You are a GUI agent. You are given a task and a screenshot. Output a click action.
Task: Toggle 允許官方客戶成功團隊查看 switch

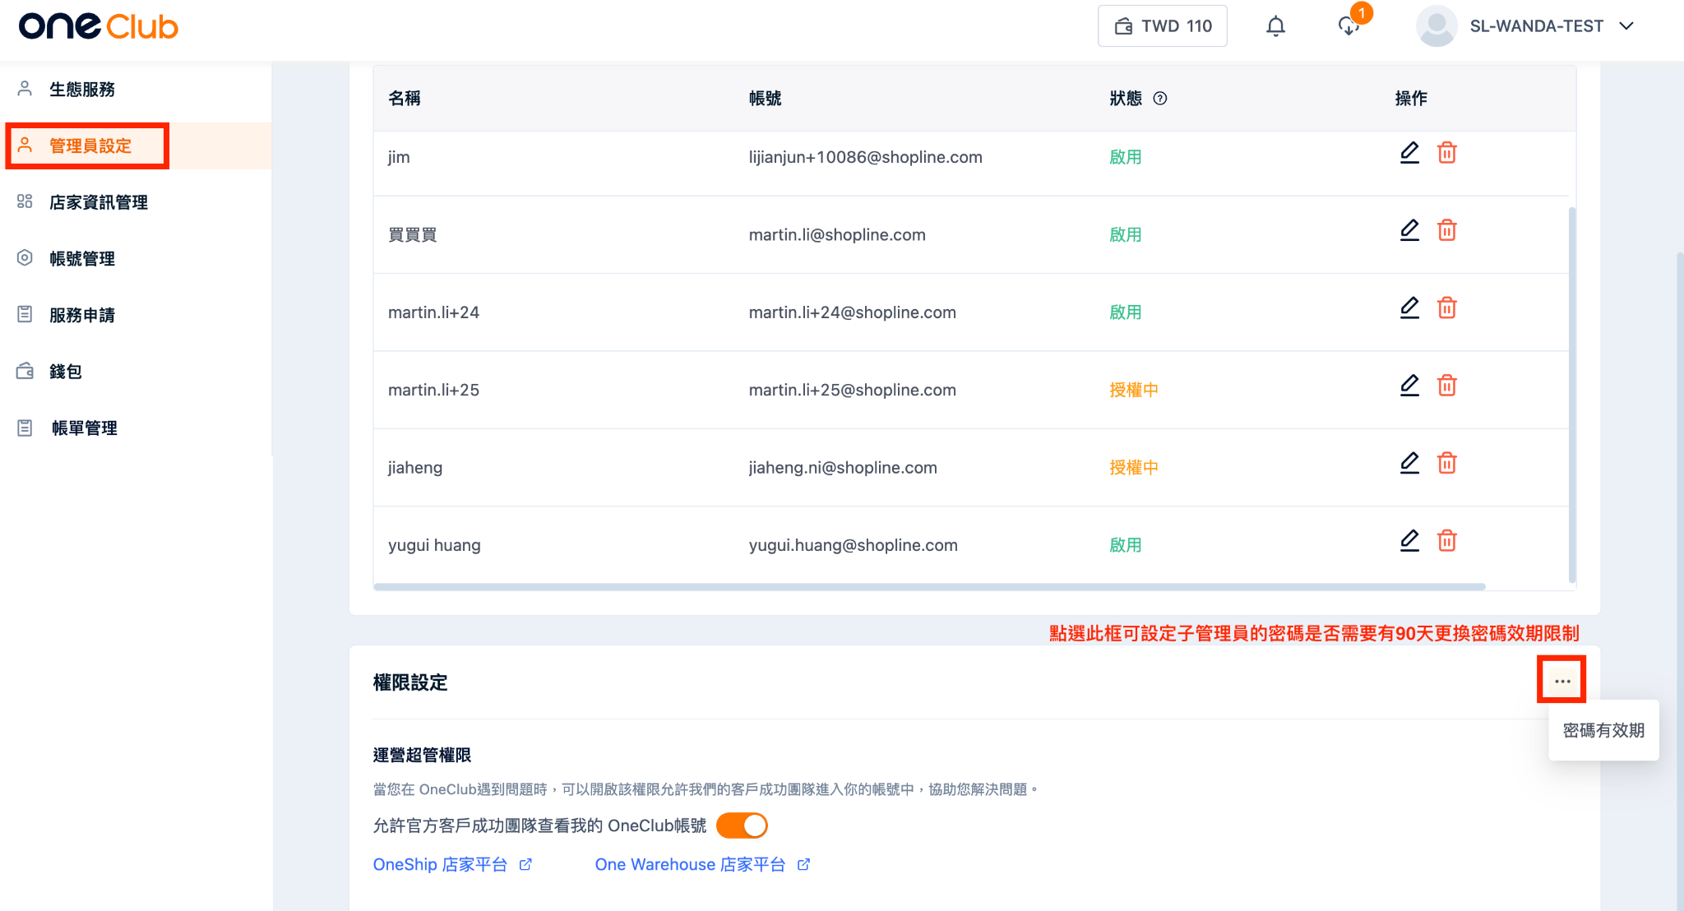(742, 825)
